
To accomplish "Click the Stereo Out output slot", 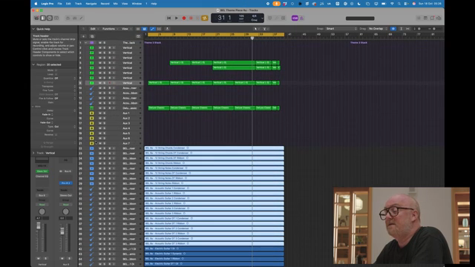I will point(66,195).
